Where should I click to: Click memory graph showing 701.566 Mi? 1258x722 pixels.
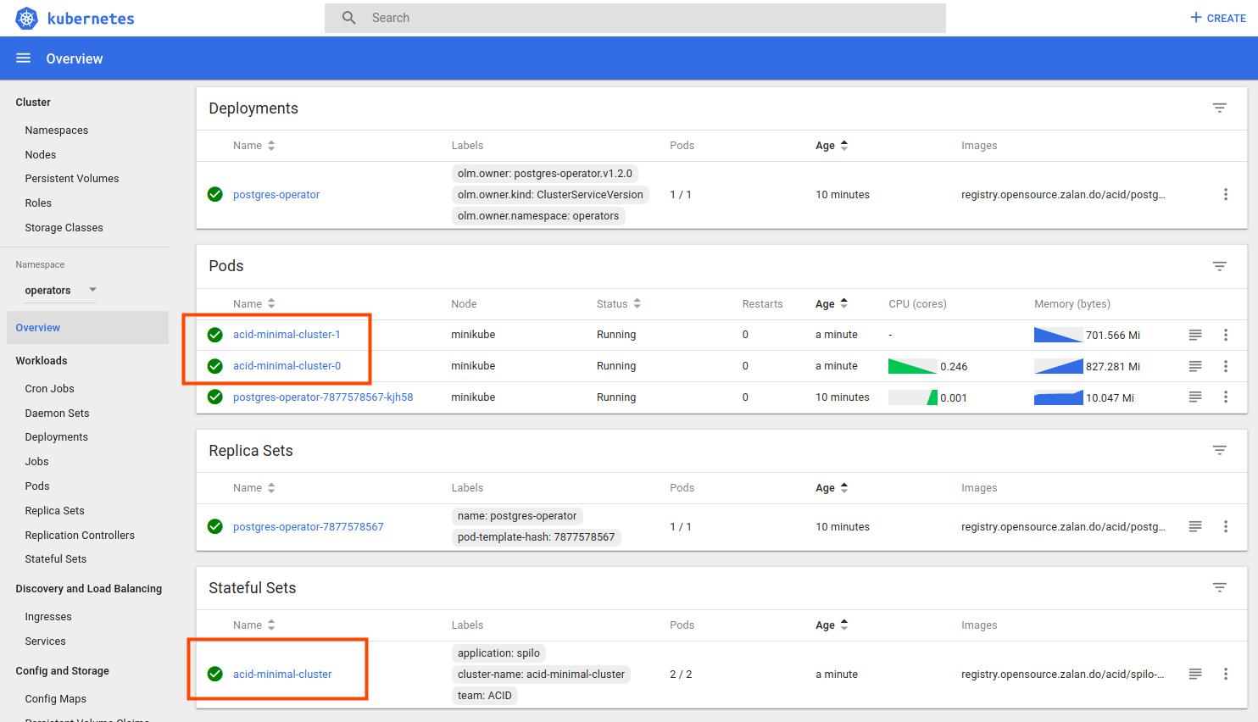click(x=1058, y=335)
